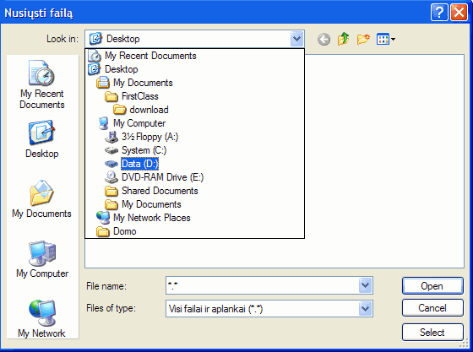Image resolution: width=473 pixels, height=352 pixels.
Task: Expand the Files of type dropdown
Action: [x=365, y=308]
